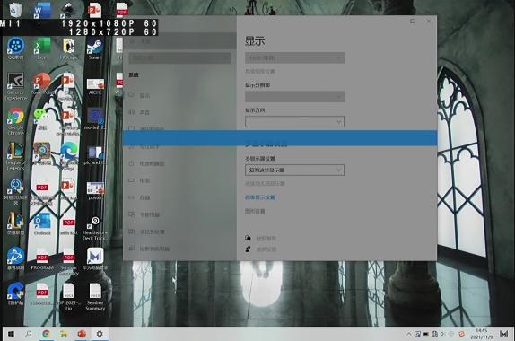Click the taskbar search magnifier
Viewport: 515px width, 341px height.
tap(29, 334)
